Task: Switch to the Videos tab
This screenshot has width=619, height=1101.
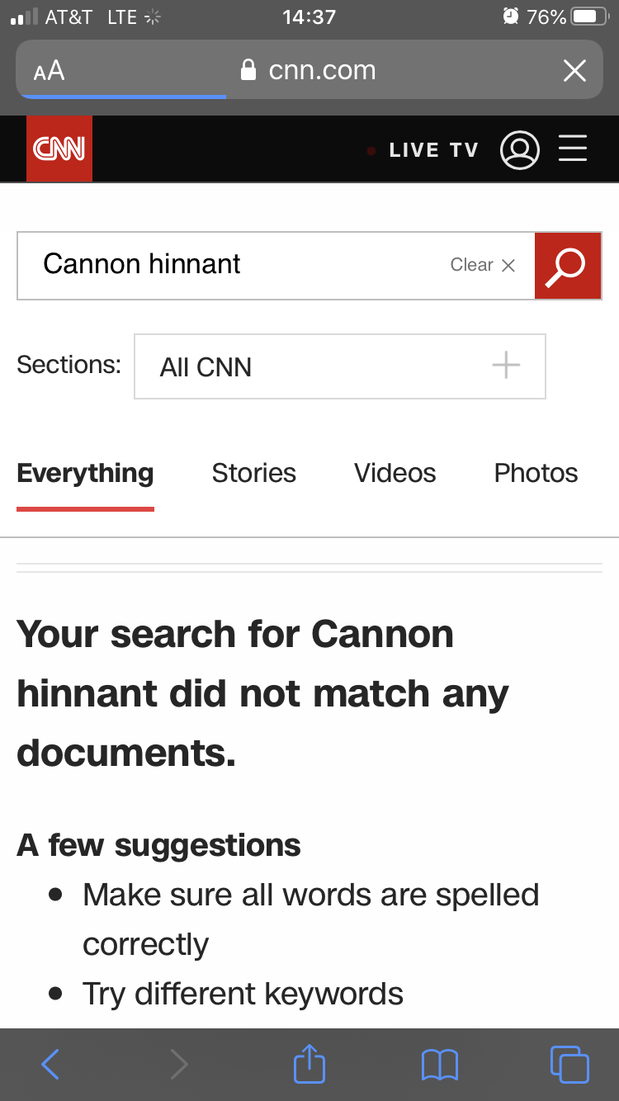Action: [x=395, y=473]
